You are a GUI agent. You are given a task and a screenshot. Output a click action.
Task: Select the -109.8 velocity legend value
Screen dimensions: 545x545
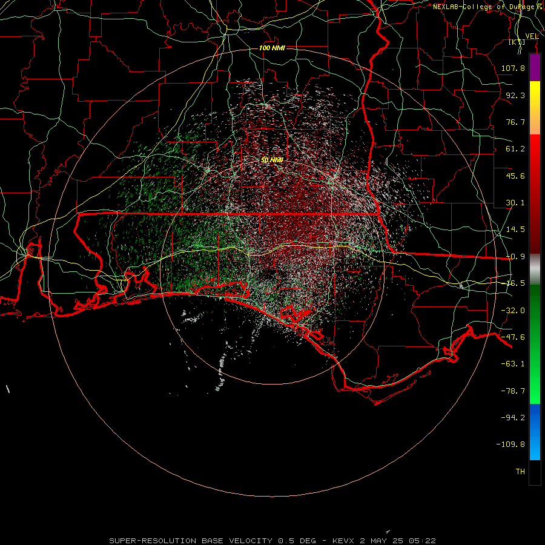pos(510,444)
